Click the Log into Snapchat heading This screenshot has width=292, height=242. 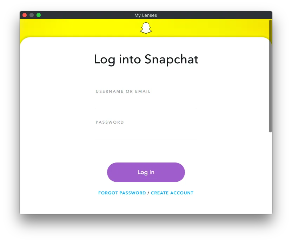coord(146,60)
